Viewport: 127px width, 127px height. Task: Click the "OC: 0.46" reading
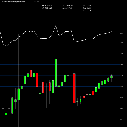(x=87, y=6)
